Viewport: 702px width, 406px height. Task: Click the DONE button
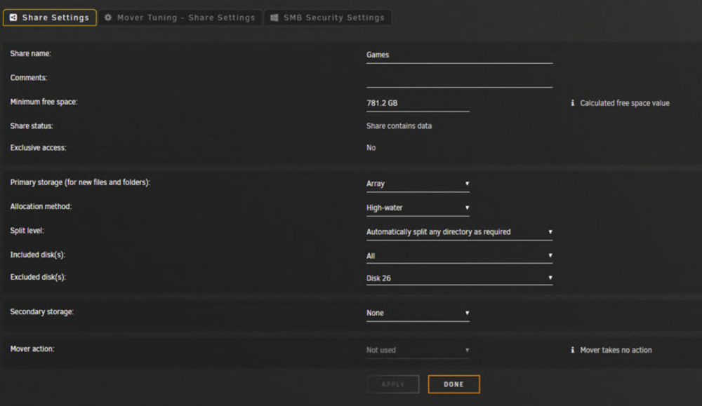point(453,384)
